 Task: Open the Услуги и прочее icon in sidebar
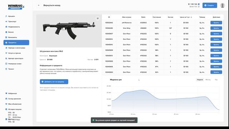pos(6,53)
